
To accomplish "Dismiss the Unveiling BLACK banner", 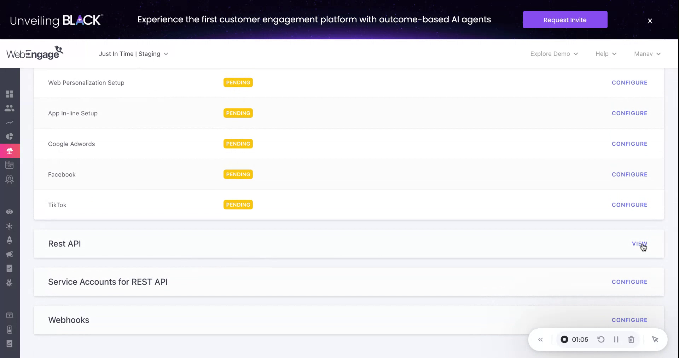I will (x=650, y=21).
